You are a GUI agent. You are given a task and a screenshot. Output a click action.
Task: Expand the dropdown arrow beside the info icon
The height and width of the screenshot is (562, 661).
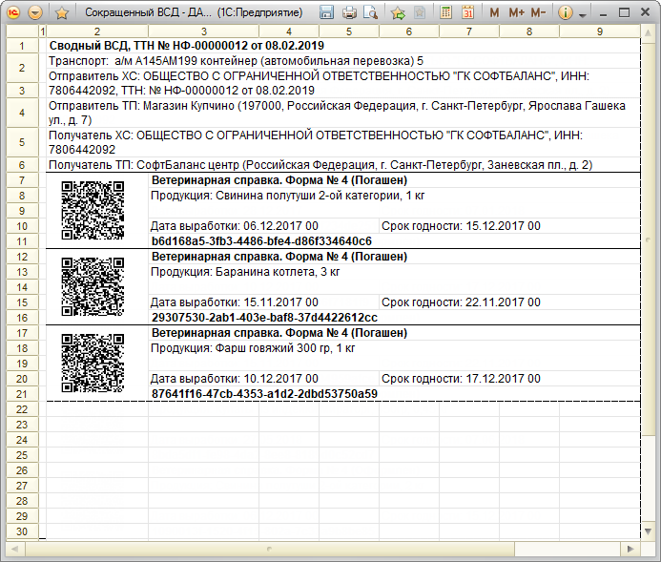[583, 15]
